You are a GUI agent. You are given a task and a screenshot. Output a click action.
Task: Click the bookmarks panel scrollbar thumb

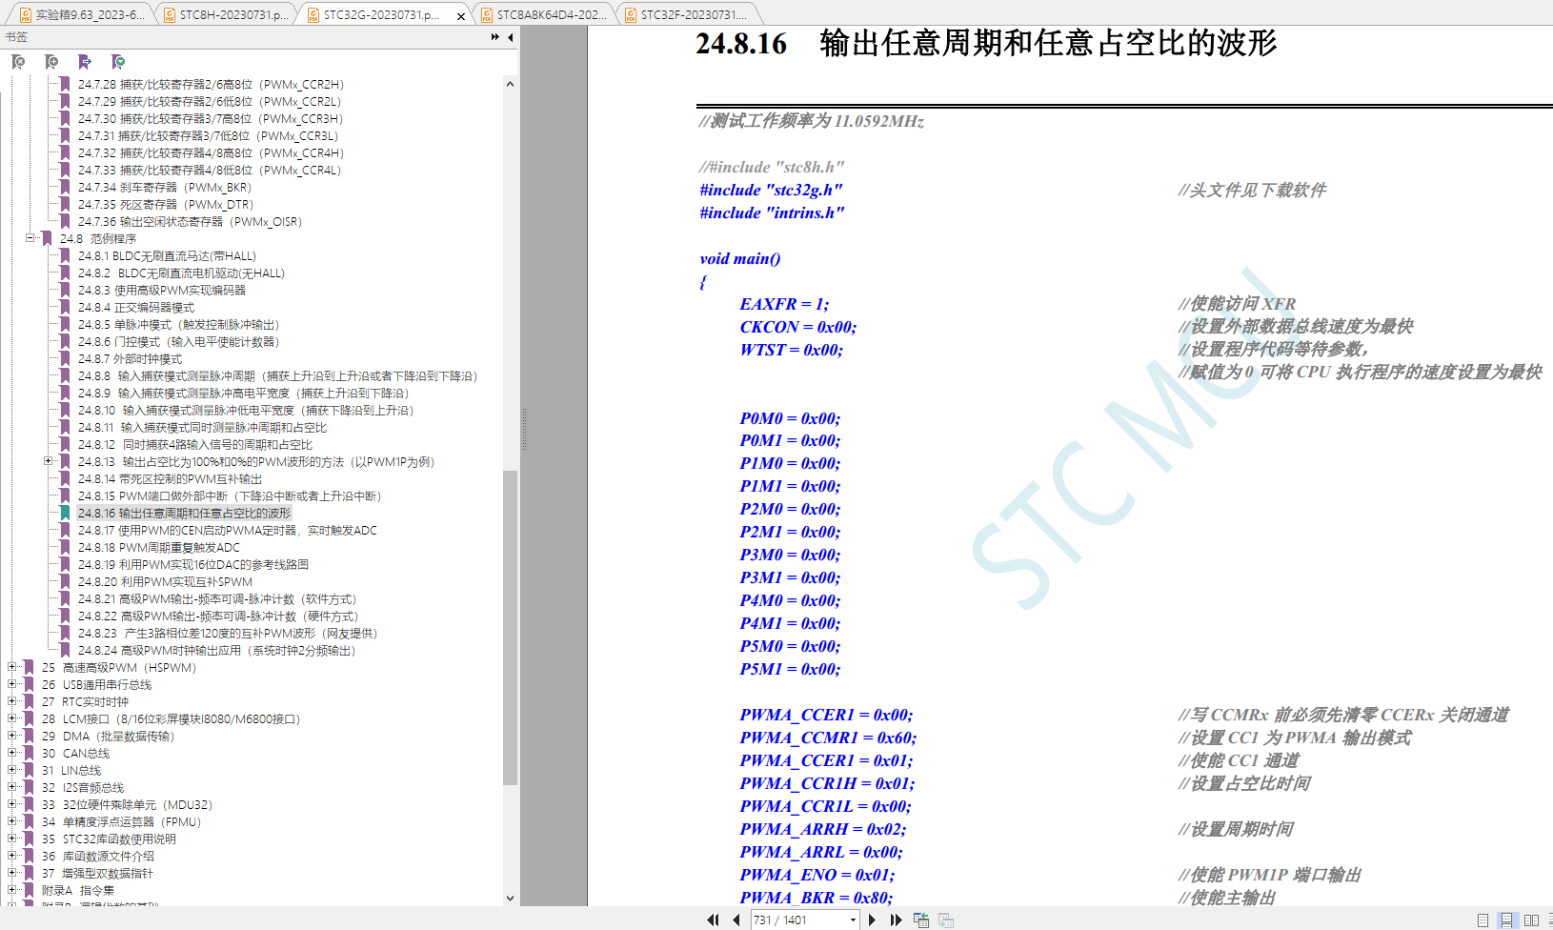[x=510, y=627]
